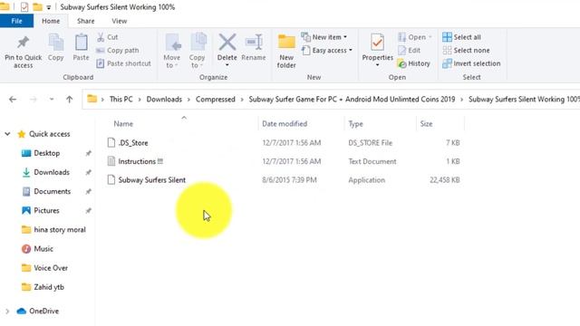Click Compressed in the address breadcrumb
Viewport: 580px width, 326px height.
(216, 99)
